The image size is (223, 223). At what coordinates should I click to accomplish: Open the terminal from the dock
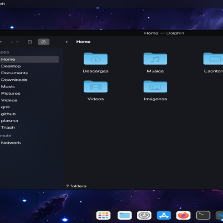pyautogui.click(x=203, y=215)
